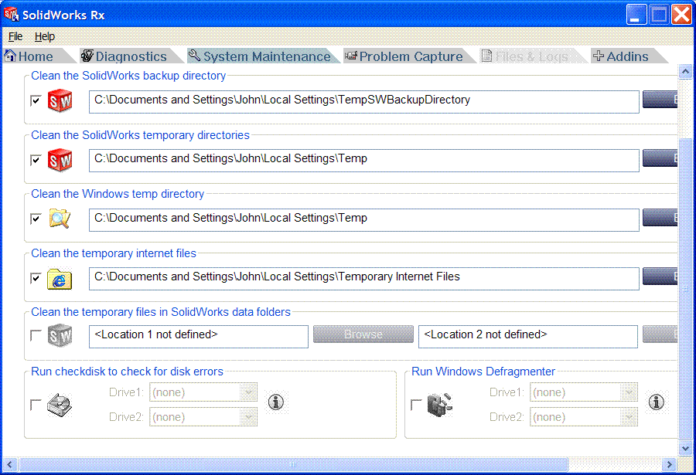696x475 pixels.
Task: Uncheck Clean the SolidWorks temporary directories
Action: coord(36,160)
